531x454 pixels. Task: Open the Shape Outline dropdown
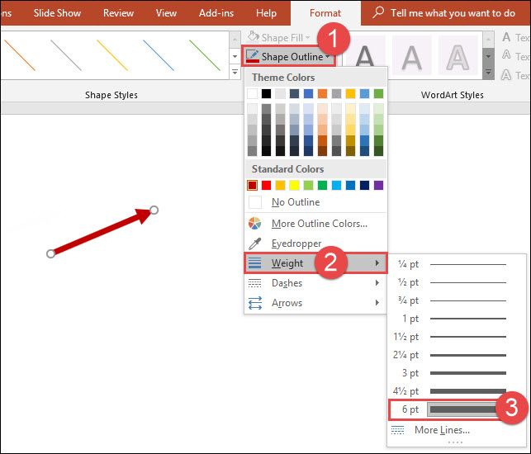click(288, 56)
